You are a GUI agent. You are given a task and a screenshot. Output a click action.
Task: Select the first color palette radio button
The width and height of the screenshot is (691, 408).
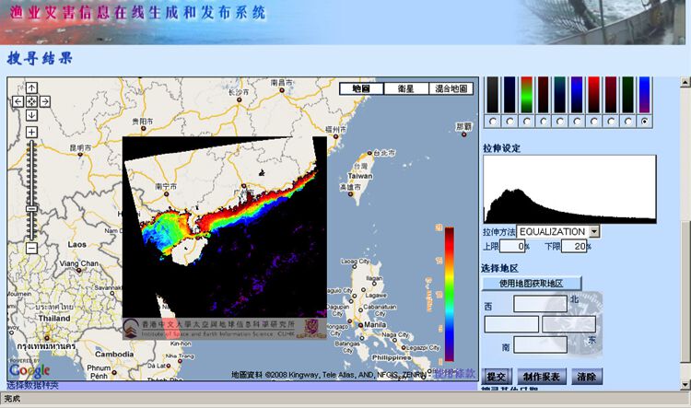[x=492, y=121]
